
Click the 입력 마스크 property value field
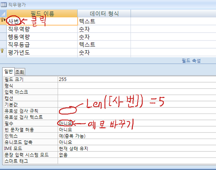[137, 92]
